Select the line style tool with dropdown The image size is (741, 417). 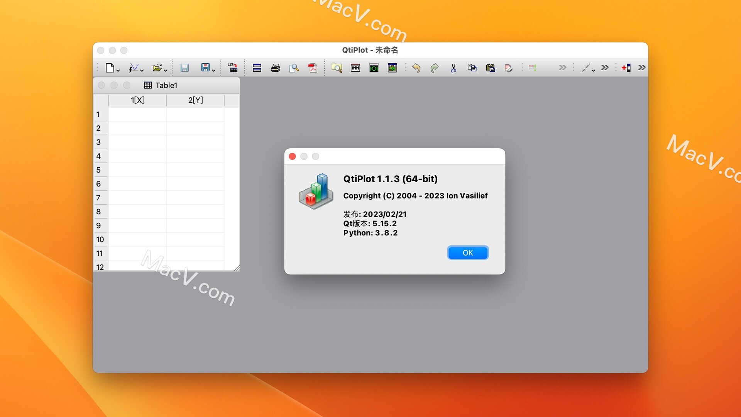(586, 68)
